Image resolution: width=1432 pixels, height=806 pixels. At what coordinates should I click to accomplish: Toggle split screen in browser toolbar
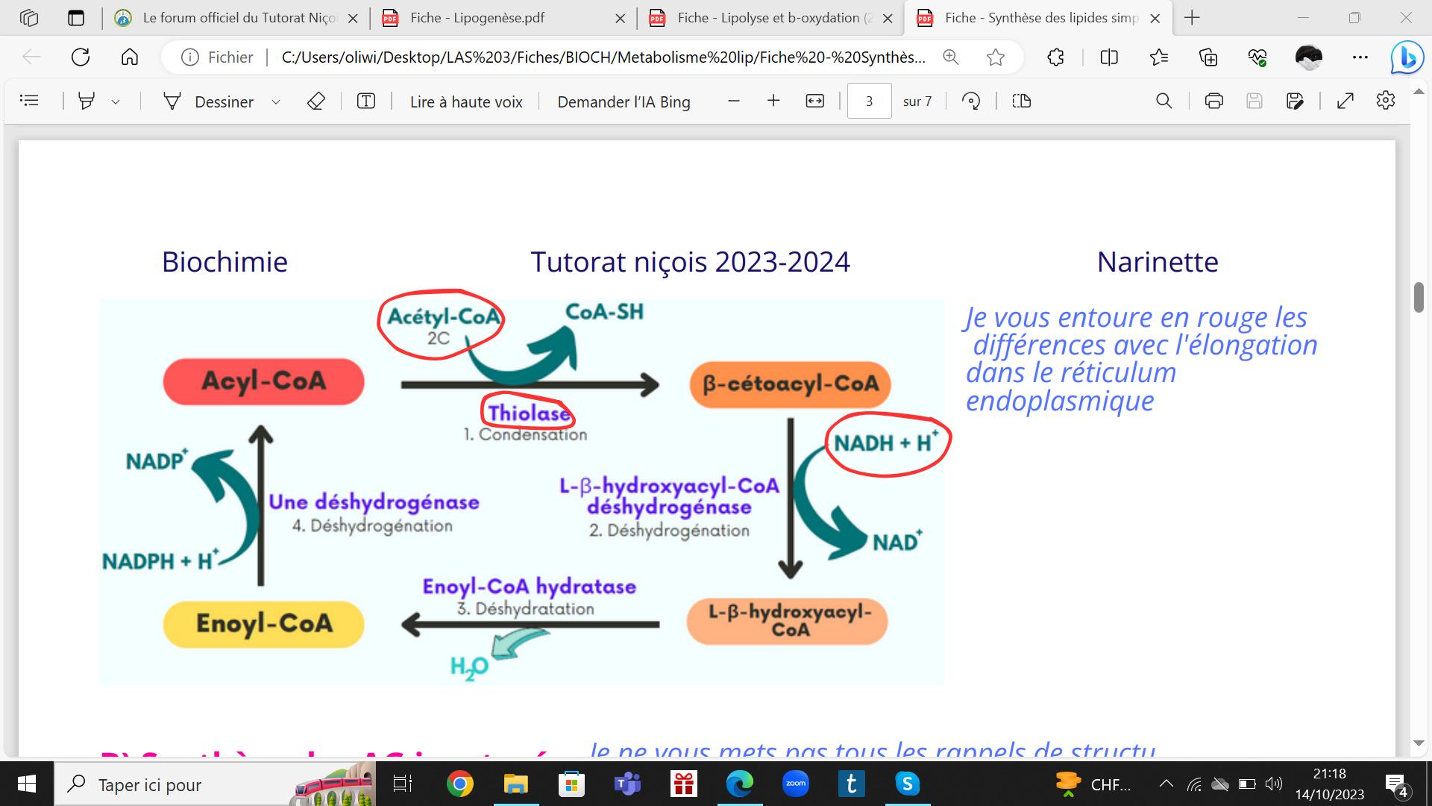1109,57
